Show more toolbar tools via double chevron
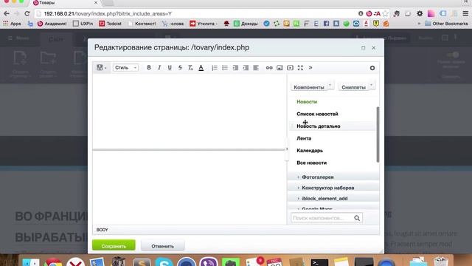 [x=310, y=67]
